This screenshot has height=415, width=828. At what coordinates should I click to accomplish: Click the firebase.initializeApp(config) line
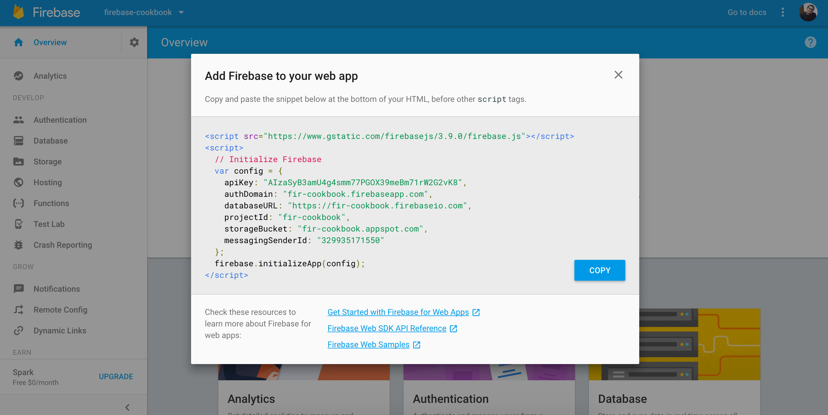(290, 263)
